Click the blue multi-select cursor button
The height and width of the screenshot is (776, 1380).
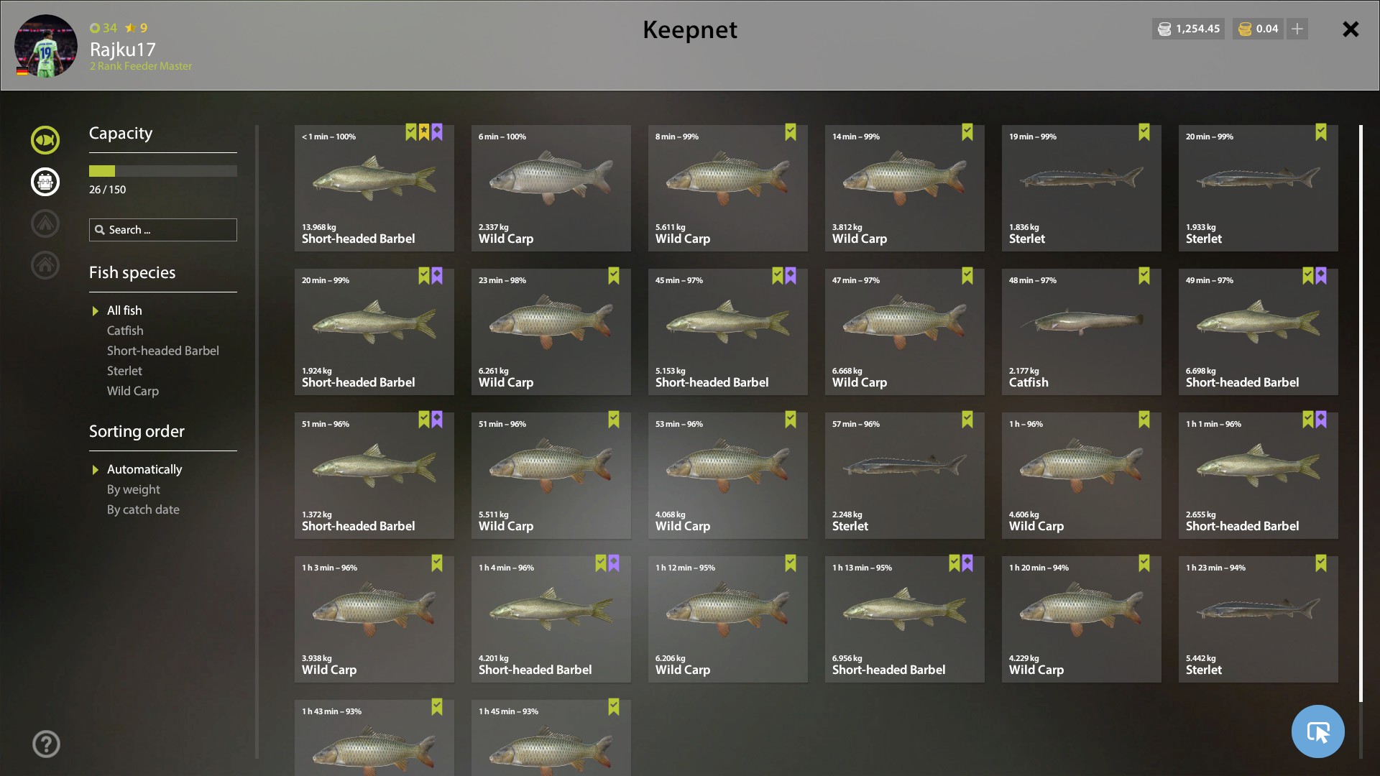[1317, 731]
